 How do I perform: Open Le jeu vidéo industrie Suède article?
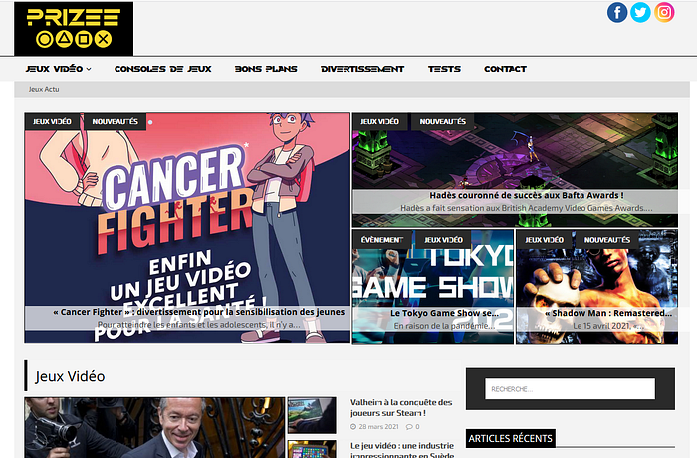(x=402, y=450)
